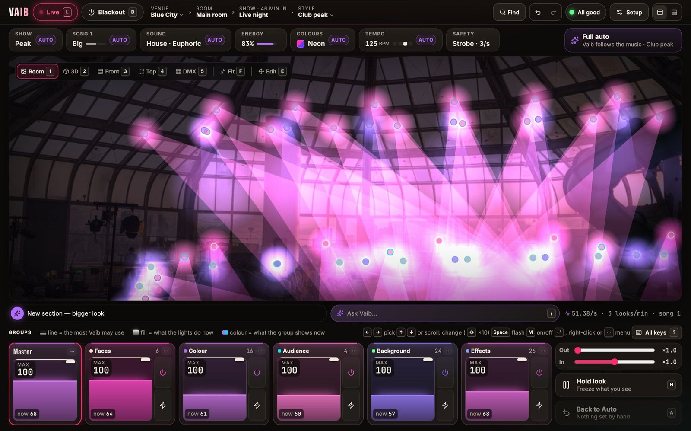The image size is (691, 431).
Task: Open the Full auto mode panel
Action: [623, 40]
